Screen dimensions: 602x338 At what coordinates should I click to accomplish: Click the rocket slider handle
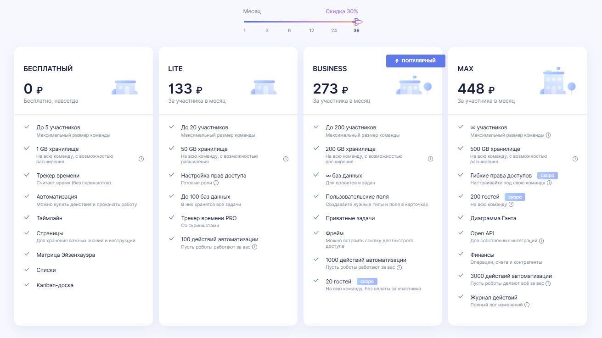357,22
